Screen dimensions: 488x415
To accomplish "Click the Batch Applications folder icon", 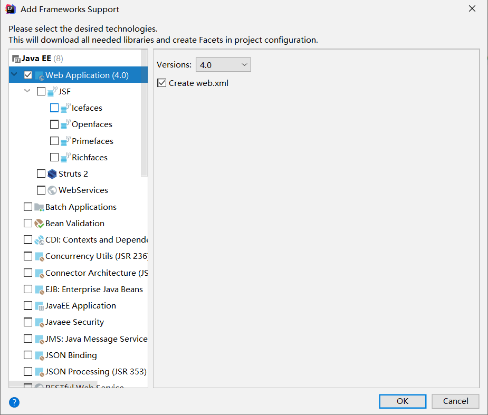I will point(39,207).
